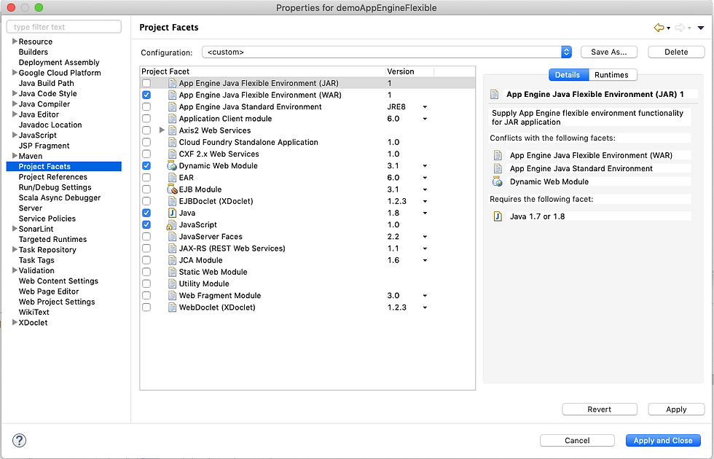This screenshot has width=714, height=459.
Task: Click the EJB Module bean icon
Action: [x=172, y=189]
